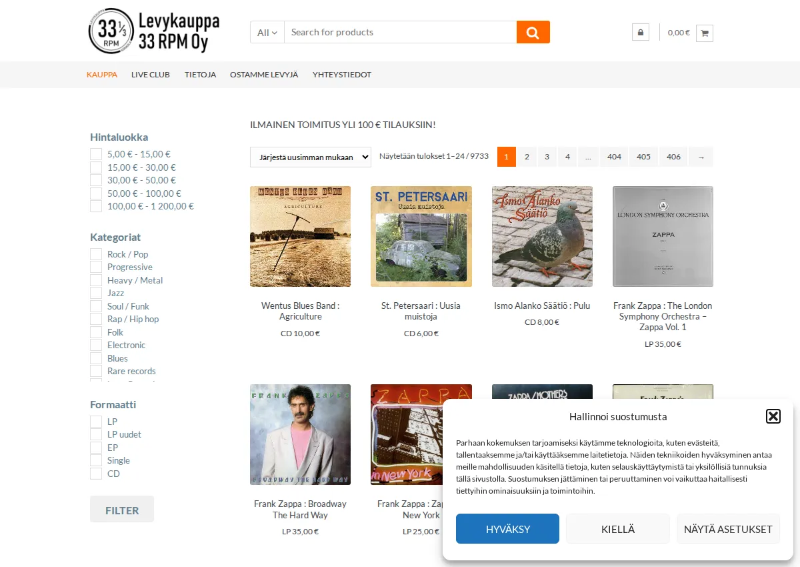The width and height of the screenshot is (800, 567).
Task: Open St. Petersaari : Uusia muistoja title link
Action: [421, 311]
